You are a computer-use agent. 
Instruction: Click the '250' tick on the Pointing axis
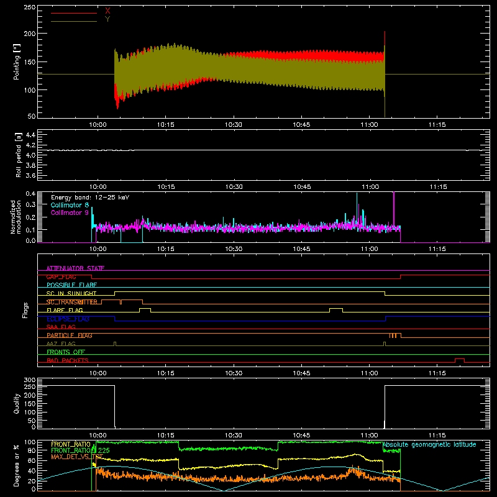[29, 7]
